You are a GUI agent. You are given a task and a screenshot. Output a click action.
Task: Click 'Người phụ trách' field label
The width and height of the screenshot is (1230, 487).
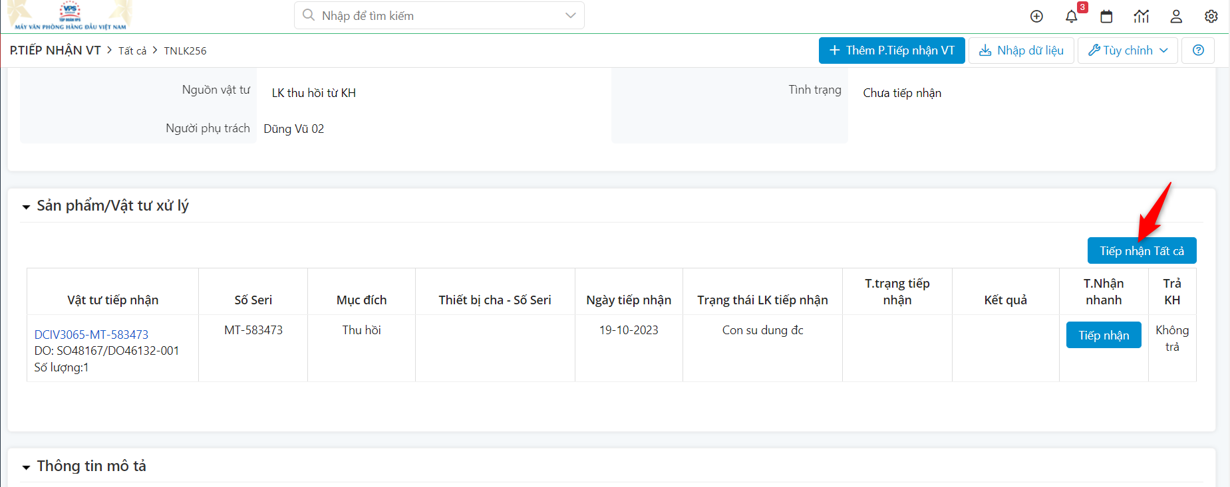208,128
